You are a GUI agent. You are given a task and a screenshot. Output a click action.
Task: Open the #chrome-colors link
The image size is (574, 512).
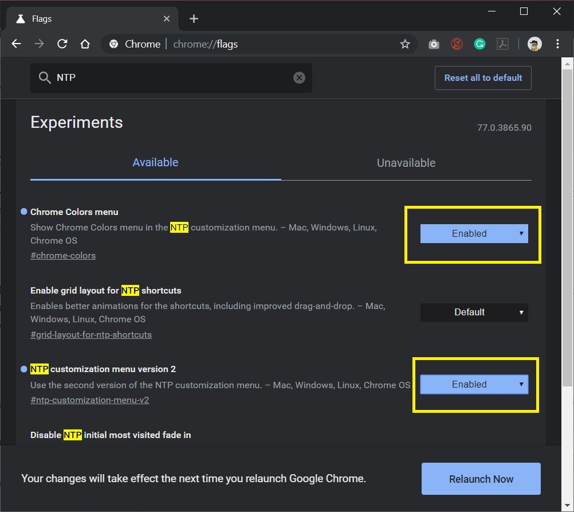pyautogui.click(x=63, y=256)
